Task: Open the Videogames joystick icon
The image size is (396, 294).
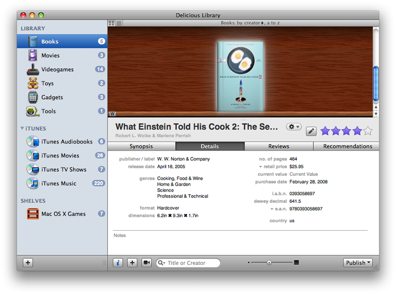Action: pyautogui.click(x=33, y=69)
